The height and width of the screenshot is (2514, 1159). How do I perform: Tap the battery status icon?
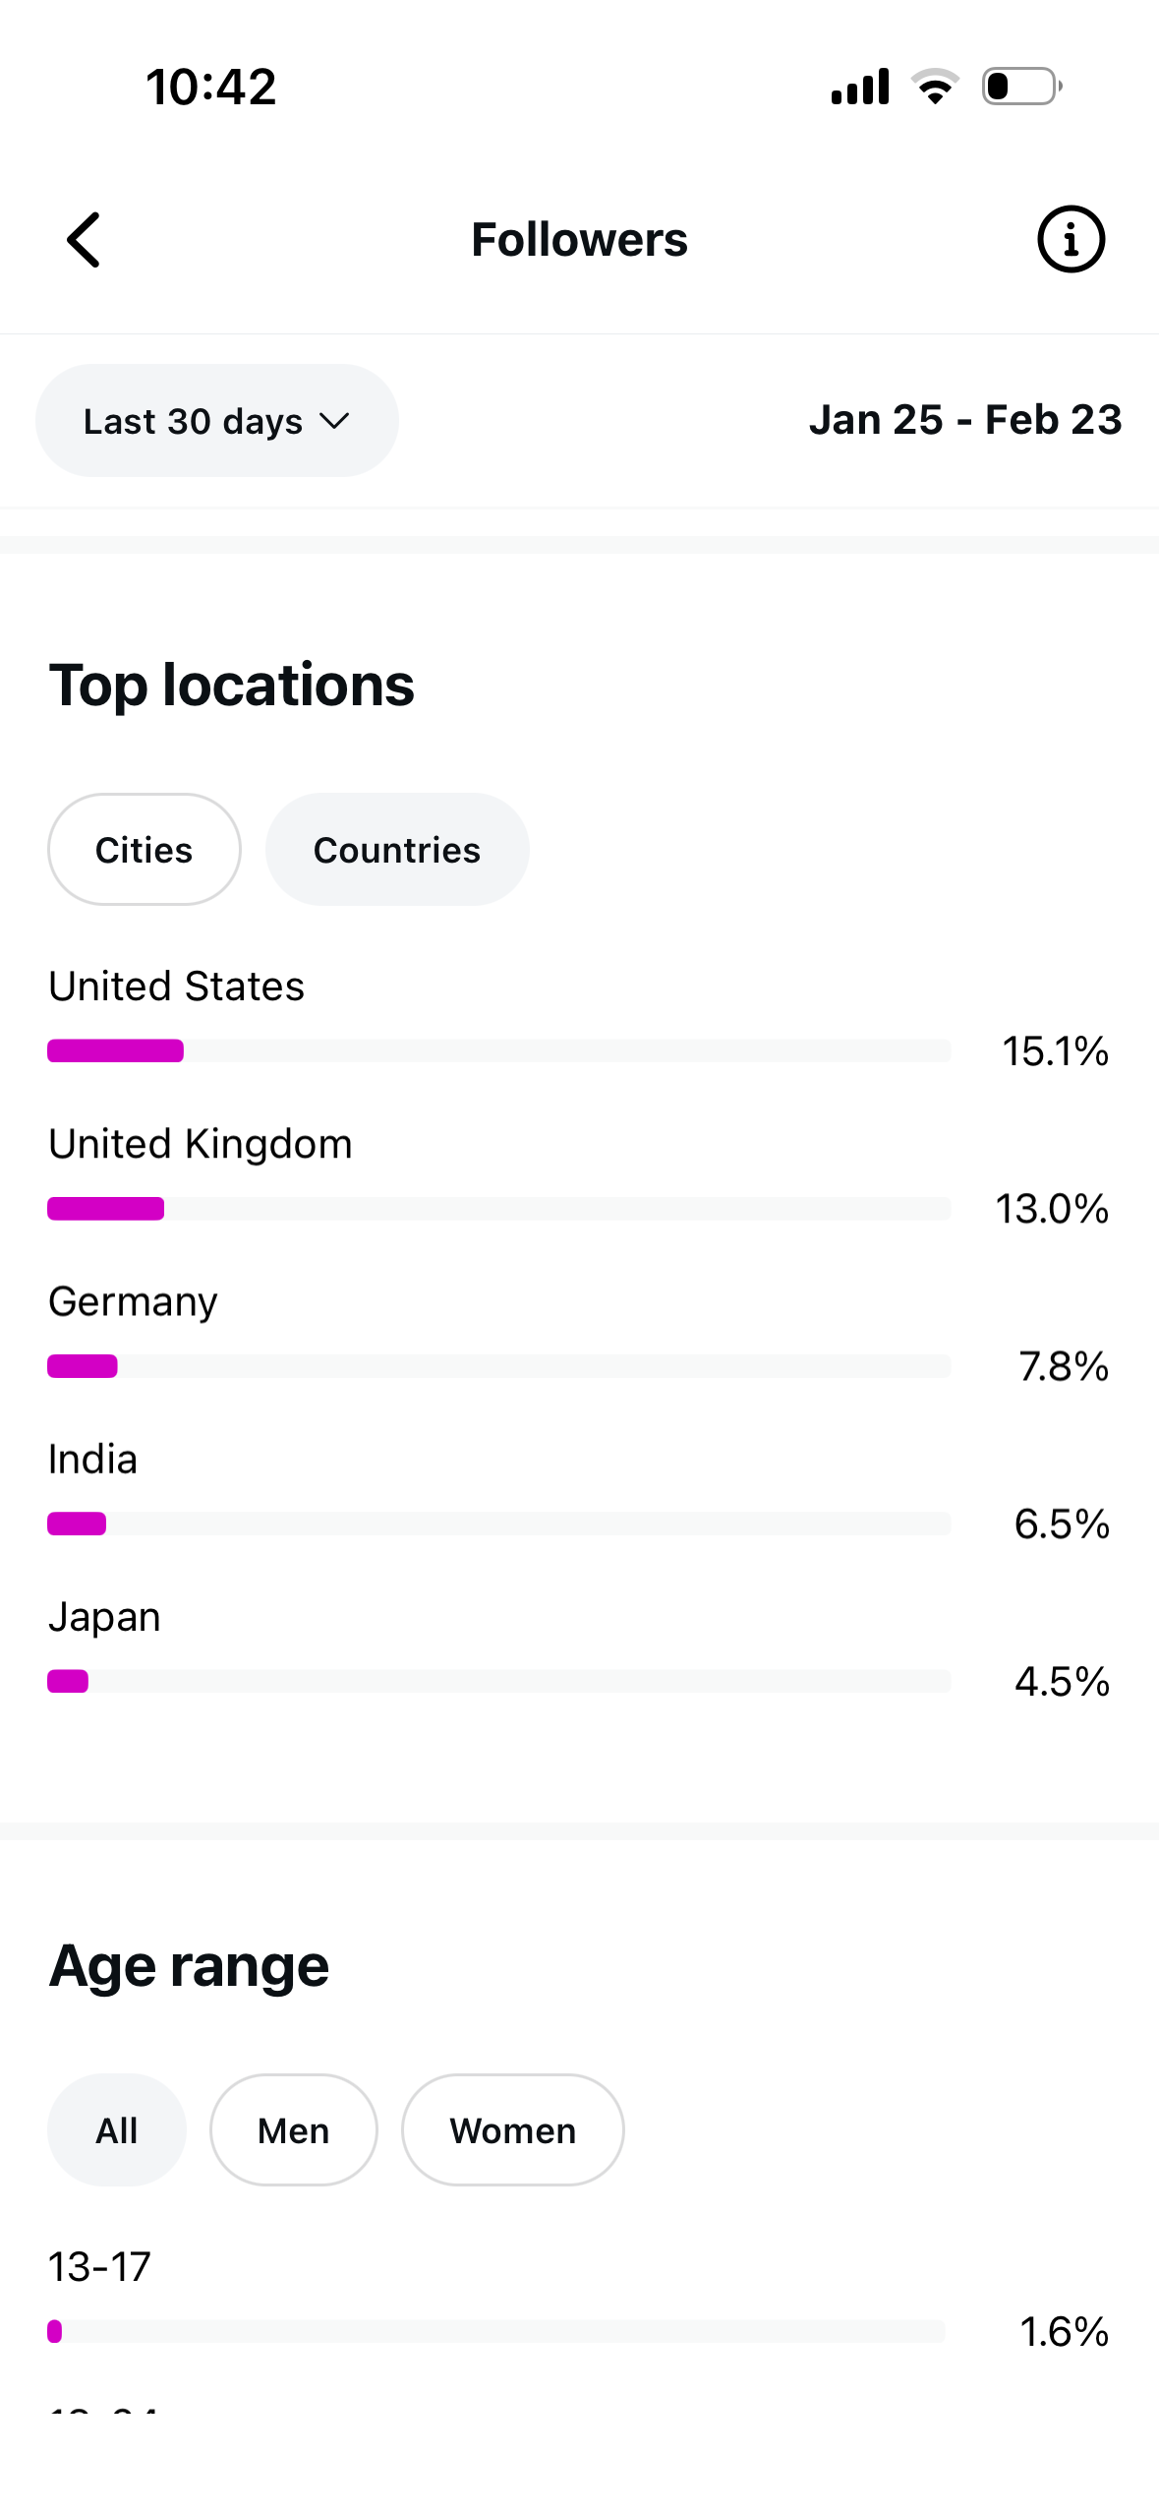coord(1021,87)
